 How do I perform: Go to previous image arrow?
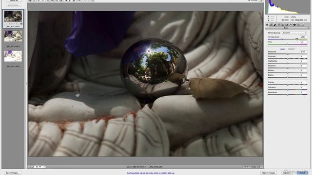click(245, 167)
